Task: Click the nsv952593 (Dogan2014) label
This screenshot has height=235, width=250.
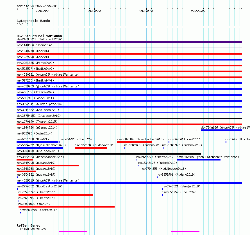Action: click(35, 133)
